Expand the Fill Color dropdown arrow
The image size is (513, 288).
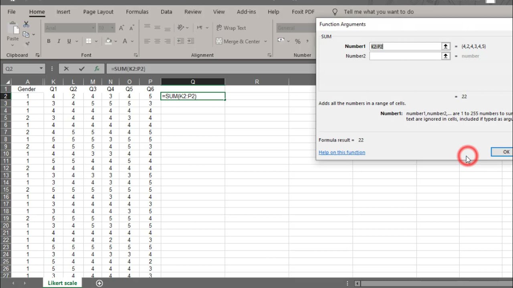coord(115,41)
